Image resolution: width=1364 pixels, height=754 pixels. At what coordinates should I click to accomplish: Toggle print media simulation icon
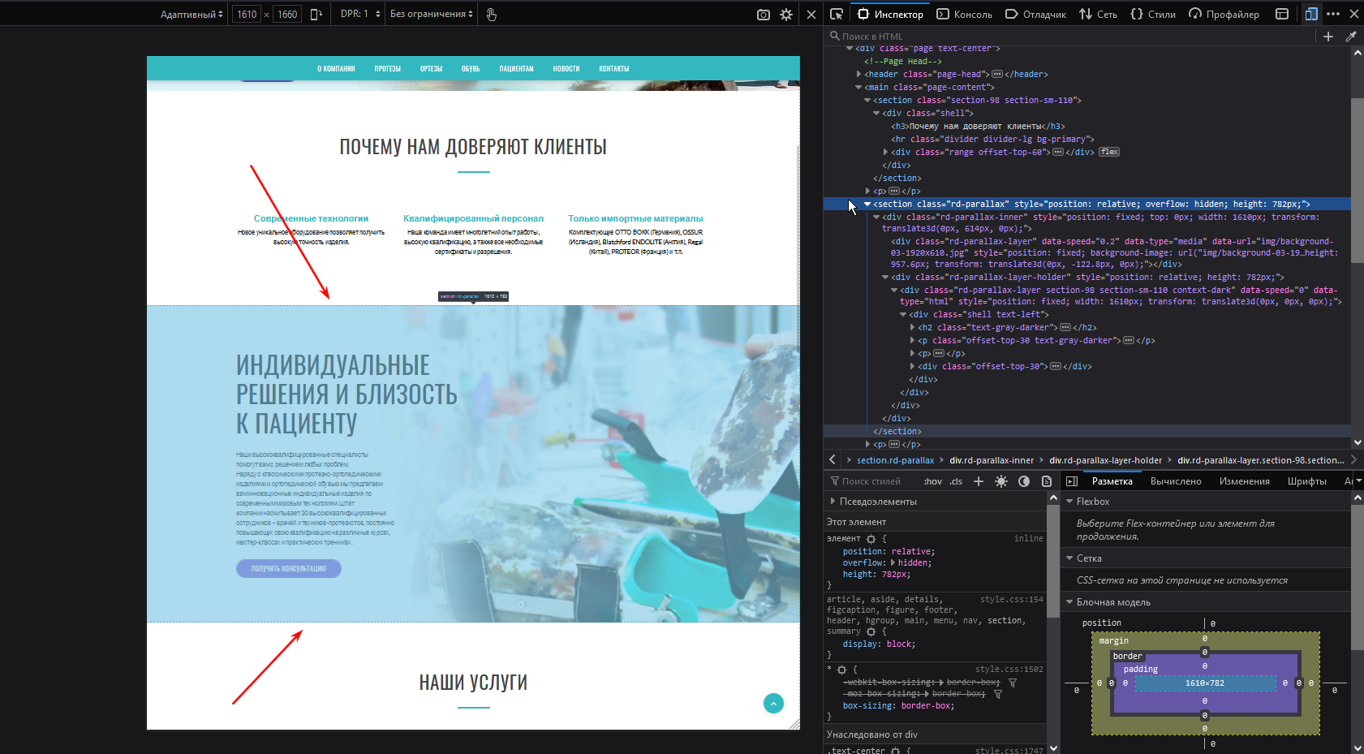(1047, 481)
